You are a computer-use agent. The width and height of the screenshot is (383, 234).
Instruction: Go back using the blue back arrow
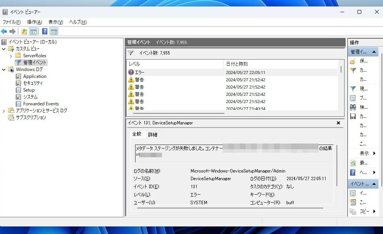4,31
